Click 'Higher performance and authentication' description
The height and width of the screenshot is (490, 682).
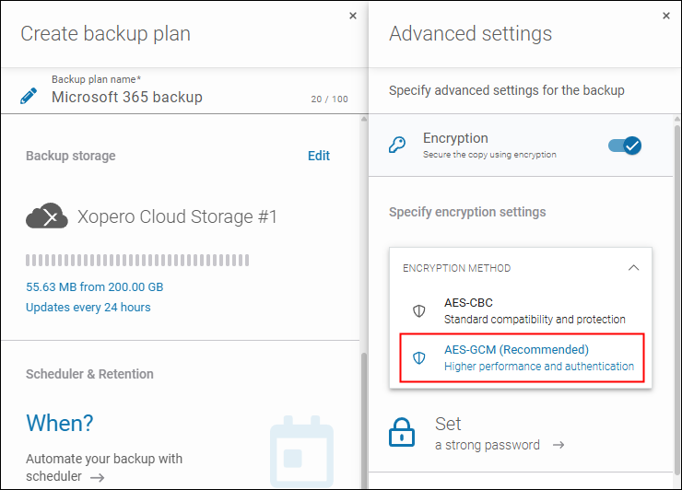539,367
